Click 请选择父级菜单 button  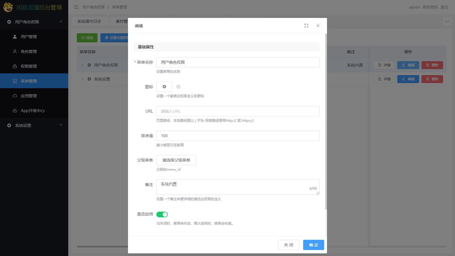click(x=176, y=160)
